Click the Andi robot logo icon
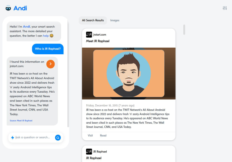Image resolution: width=232 pixels, height=162 pixels. click(8, 8)
